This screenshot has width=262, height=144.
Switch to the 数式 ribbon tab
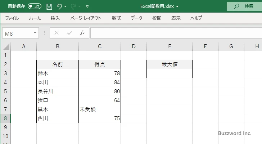pyautogui.click(x=117, y=18)
